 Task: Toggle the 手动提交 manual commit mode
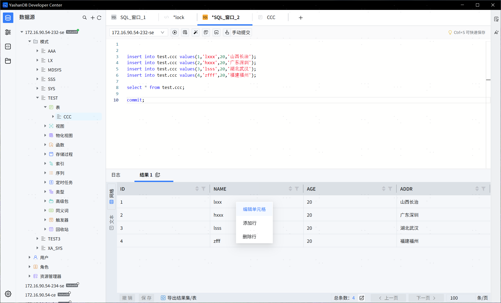[238, 32]
